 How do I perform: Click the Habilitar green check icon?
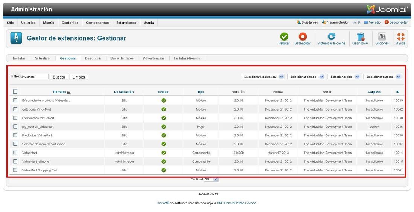click(284, 37)
